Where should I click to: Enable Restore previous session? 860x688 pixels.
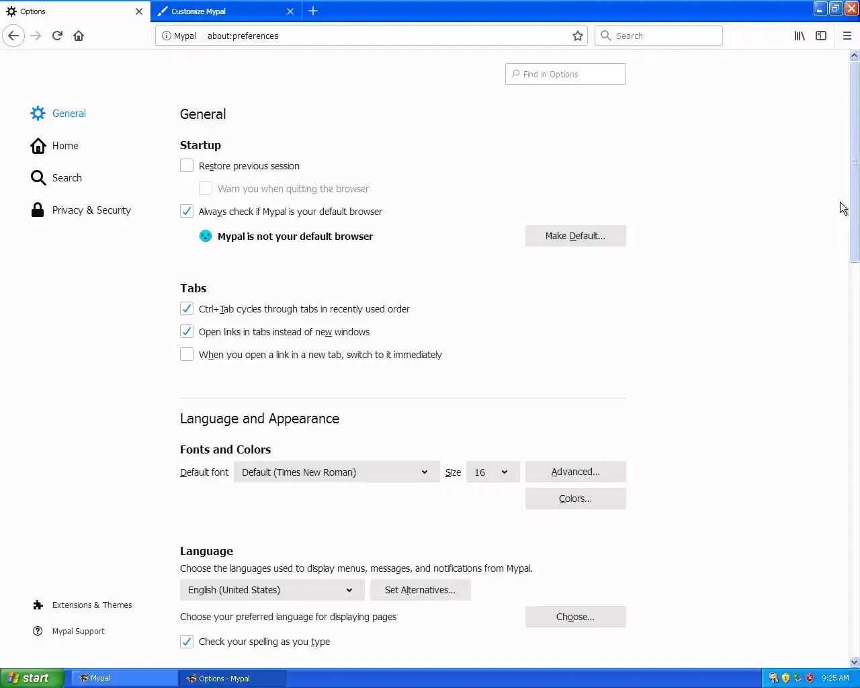click(x=187, y=165)
